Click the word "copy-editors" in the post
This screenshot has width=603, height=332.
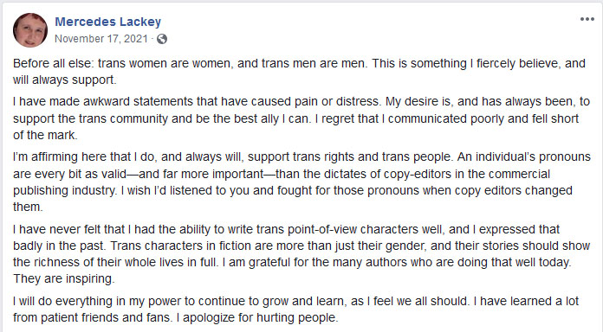417,174
